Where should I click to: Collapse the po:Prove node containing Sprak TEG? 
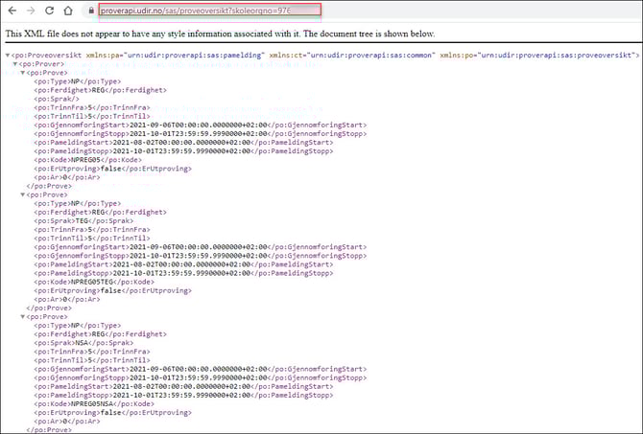pyautogui.click(x=23, y=194)
